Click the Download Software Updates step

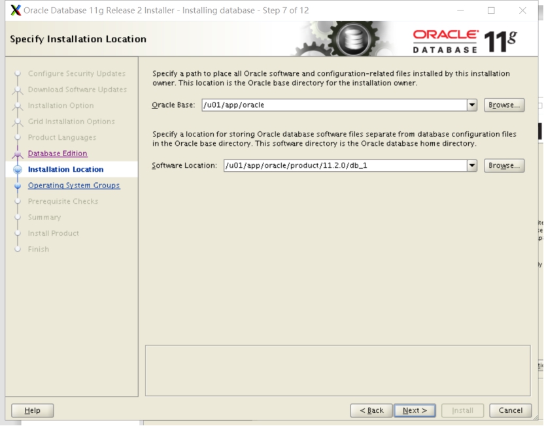77,90
